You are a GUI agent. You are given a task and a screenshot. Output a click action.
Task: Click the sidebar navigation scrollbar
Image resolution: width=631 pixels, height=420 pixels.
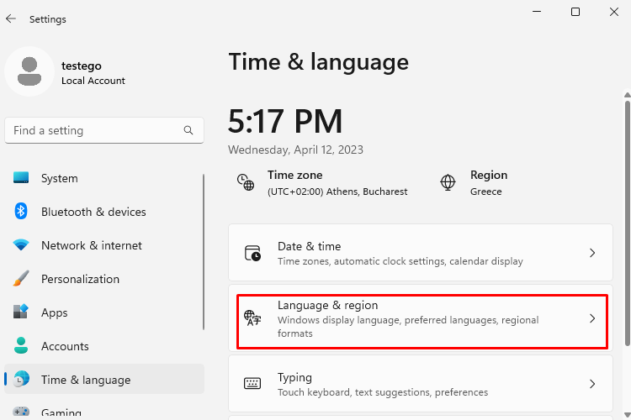coord(204,252)
